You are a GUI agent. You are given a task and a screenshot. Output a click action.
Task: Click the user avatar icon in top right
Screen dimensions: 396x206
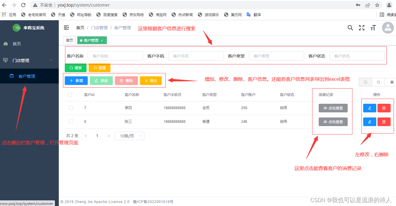click(388, 28)
